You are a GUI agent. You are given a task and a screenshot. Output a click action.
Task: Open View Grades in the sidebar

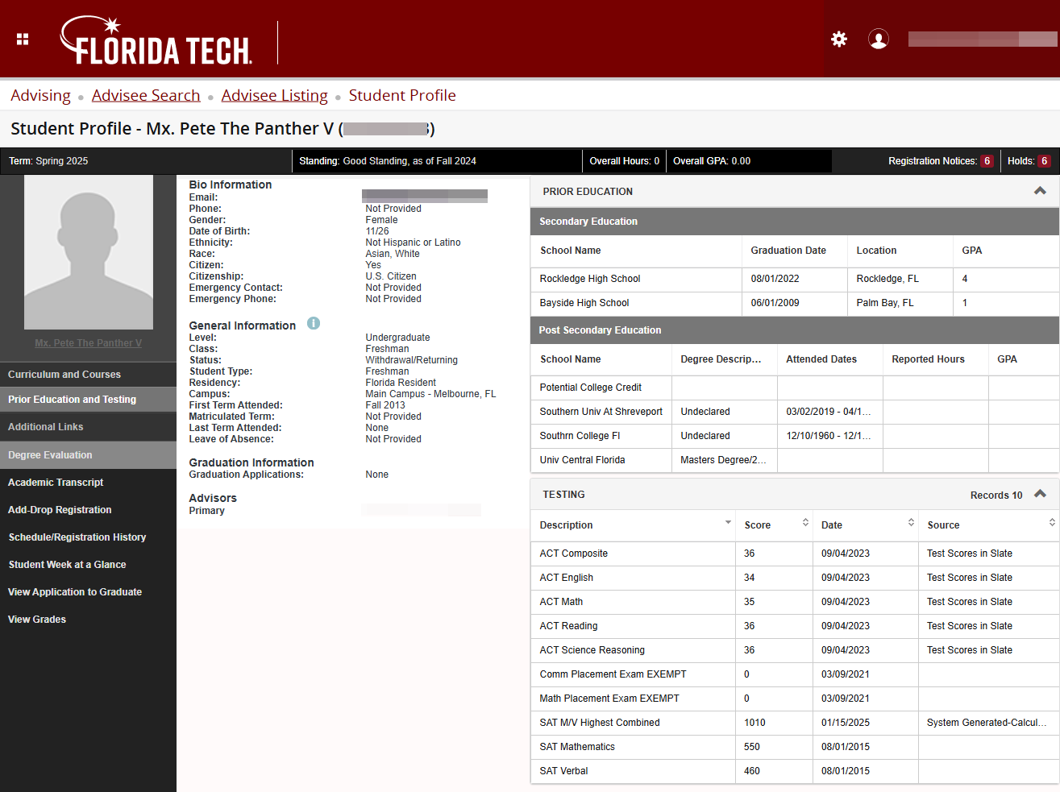(37, 620)
